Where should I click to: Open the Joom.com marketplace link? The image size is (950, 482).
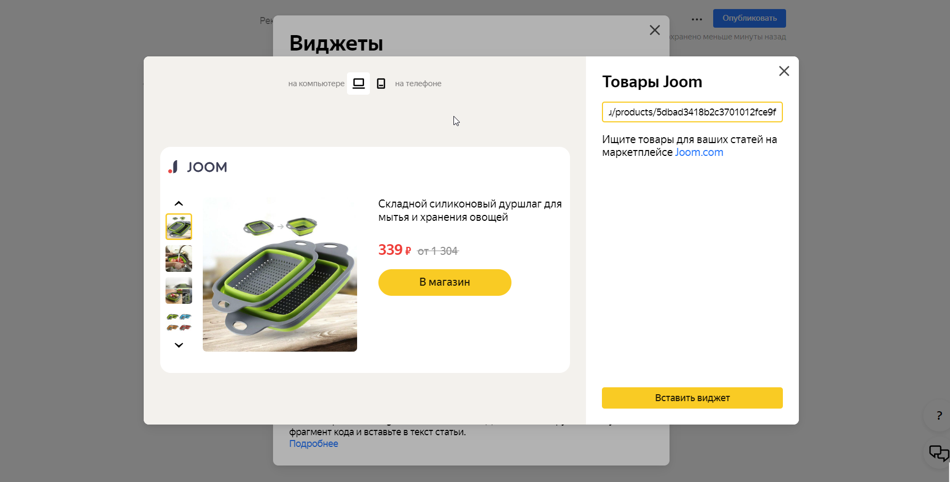[x=699, y=153]
